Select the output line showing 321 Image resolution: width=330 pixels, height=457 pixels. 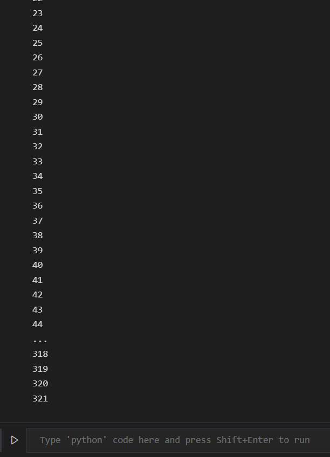pos(39,398)
